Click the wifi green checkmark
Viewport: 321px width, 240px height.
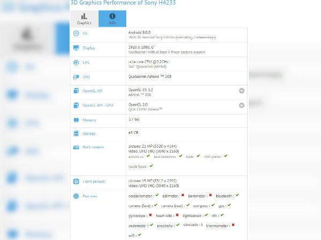(x=140, y=235)
